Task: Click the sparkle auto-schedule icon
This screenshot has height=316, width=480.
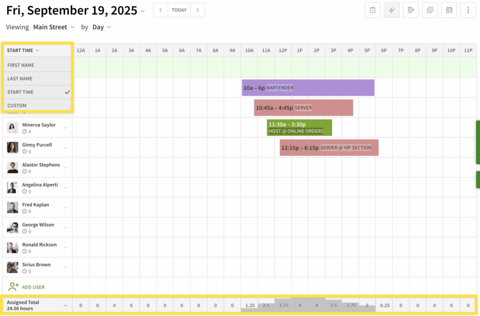Action: coord(391,10)
